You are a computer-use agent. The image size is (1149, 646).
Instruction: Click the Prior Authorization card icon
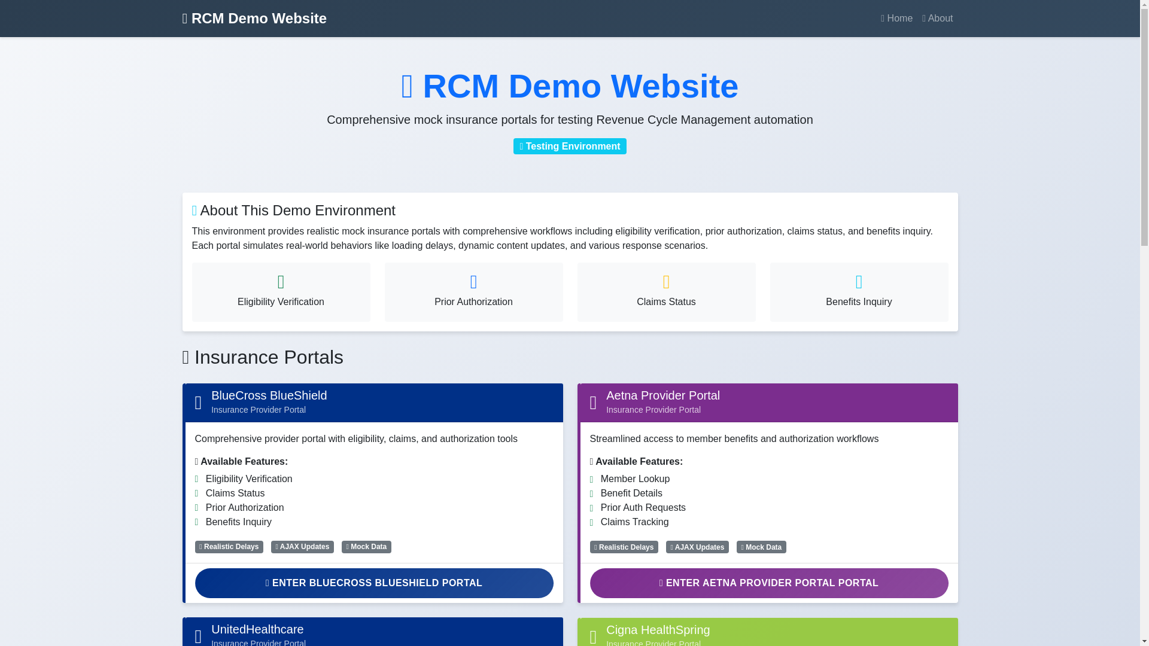[473, 282]
